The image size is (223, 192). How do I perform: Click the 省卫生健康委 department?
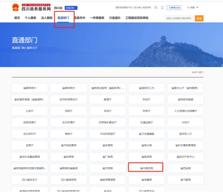pos(147,134)
